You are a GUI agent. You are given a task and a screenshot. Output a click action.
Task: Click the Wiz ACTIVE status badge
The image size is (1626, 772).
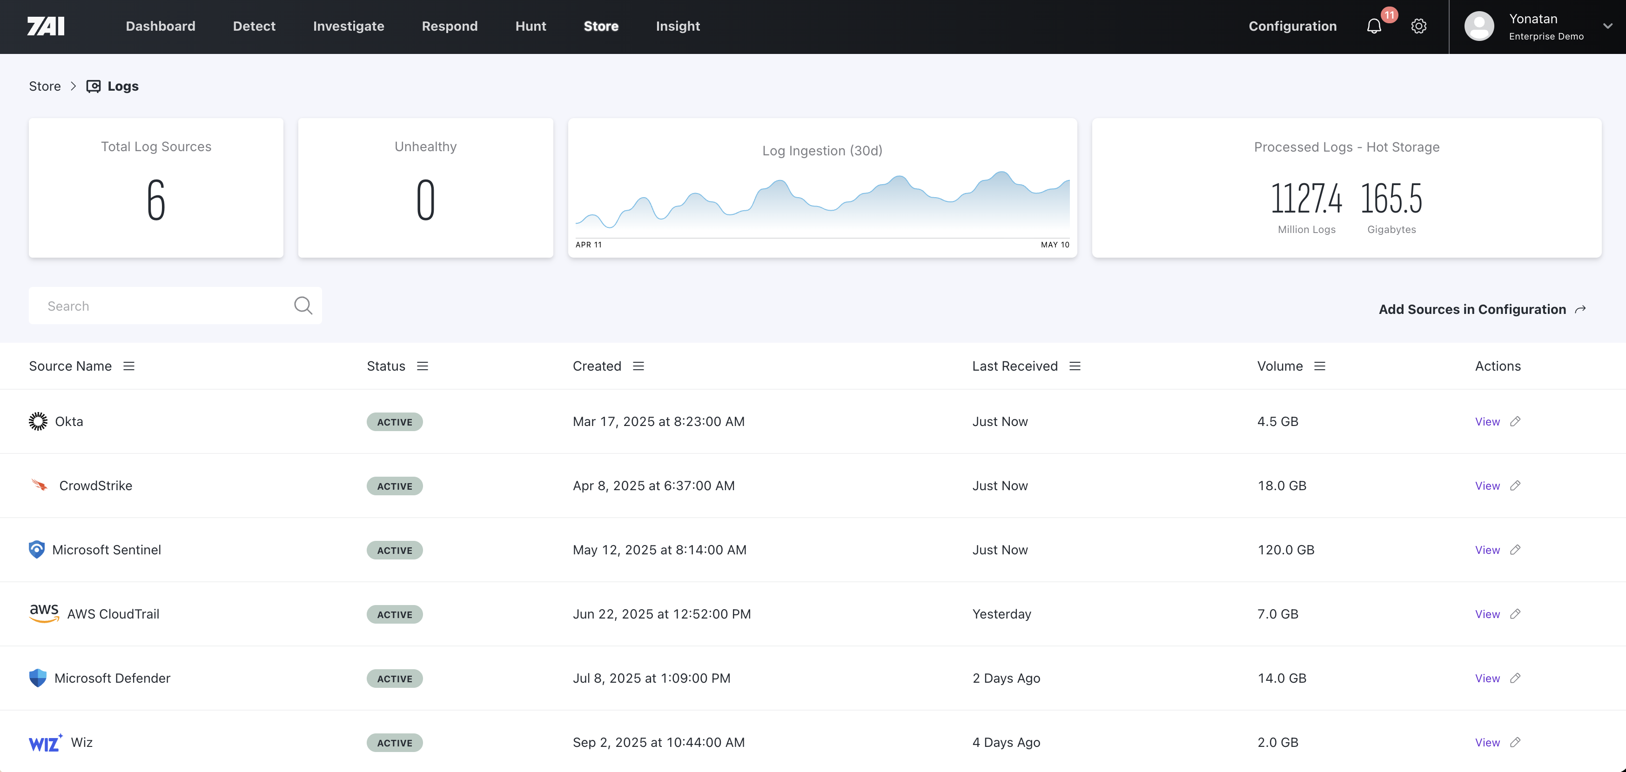[x=395, y=743]
